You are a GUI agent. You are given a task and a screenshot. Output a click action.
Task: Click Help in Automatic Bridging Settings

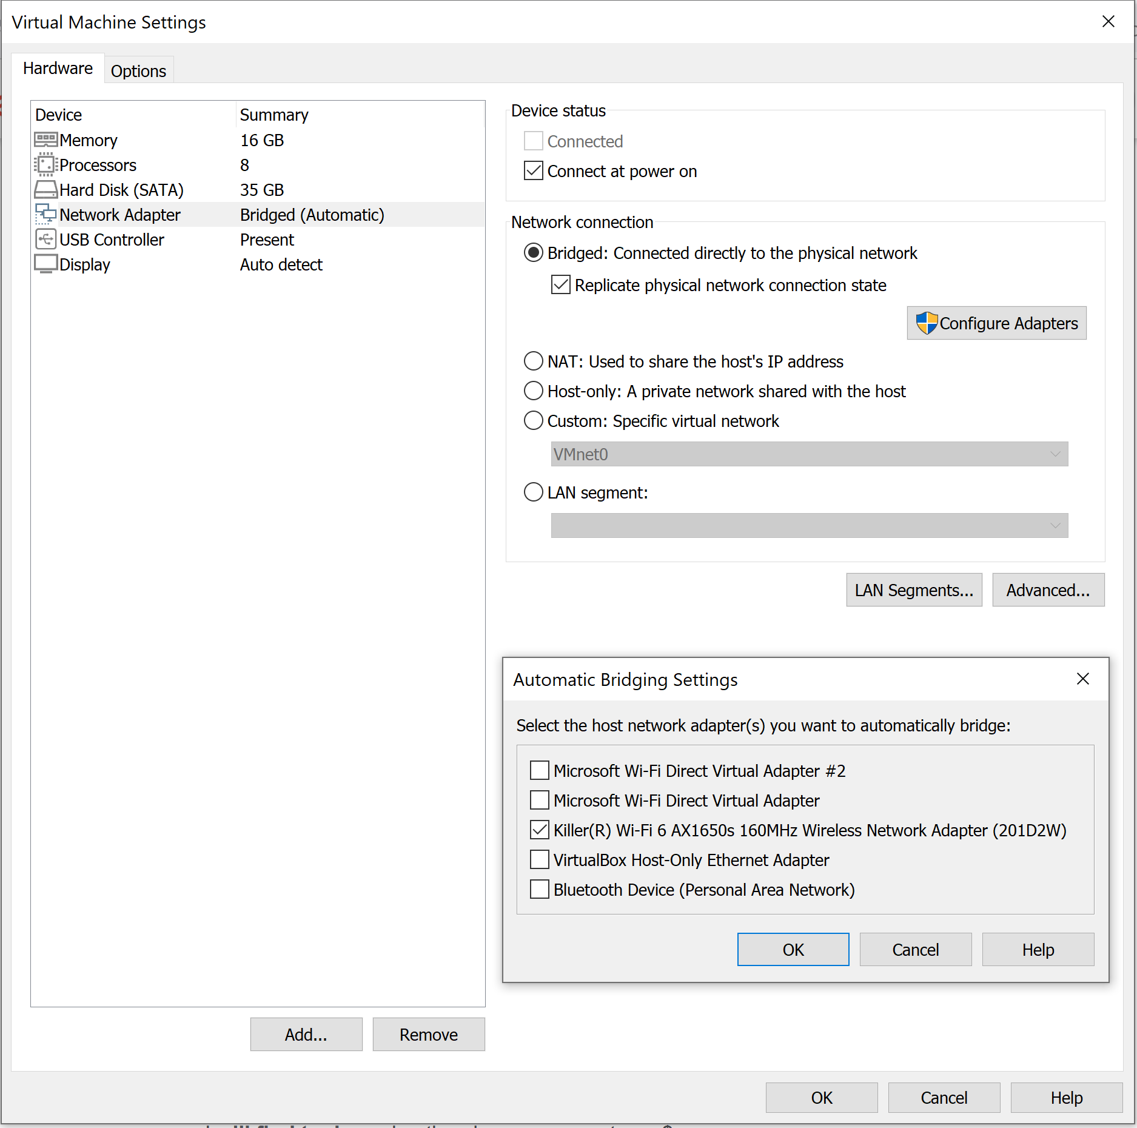1038,950
